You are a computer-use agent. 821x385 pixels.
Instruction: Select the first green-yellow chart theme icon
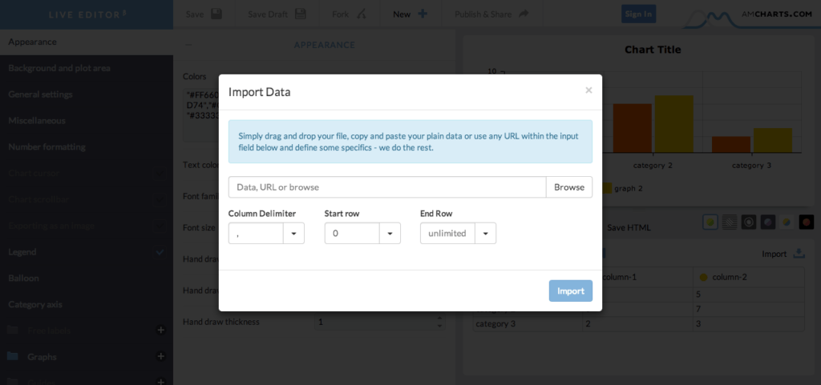710,222
